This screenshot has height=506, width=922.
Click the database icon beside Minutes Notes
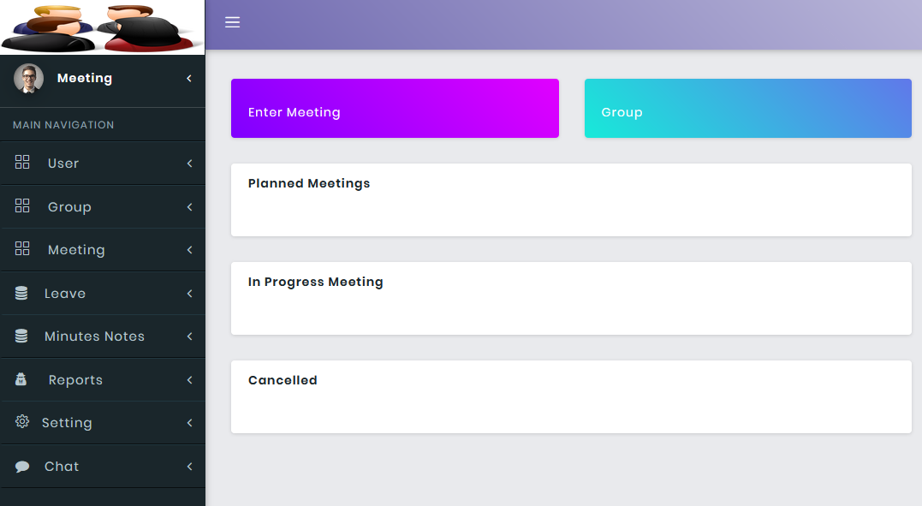point(21,336)
